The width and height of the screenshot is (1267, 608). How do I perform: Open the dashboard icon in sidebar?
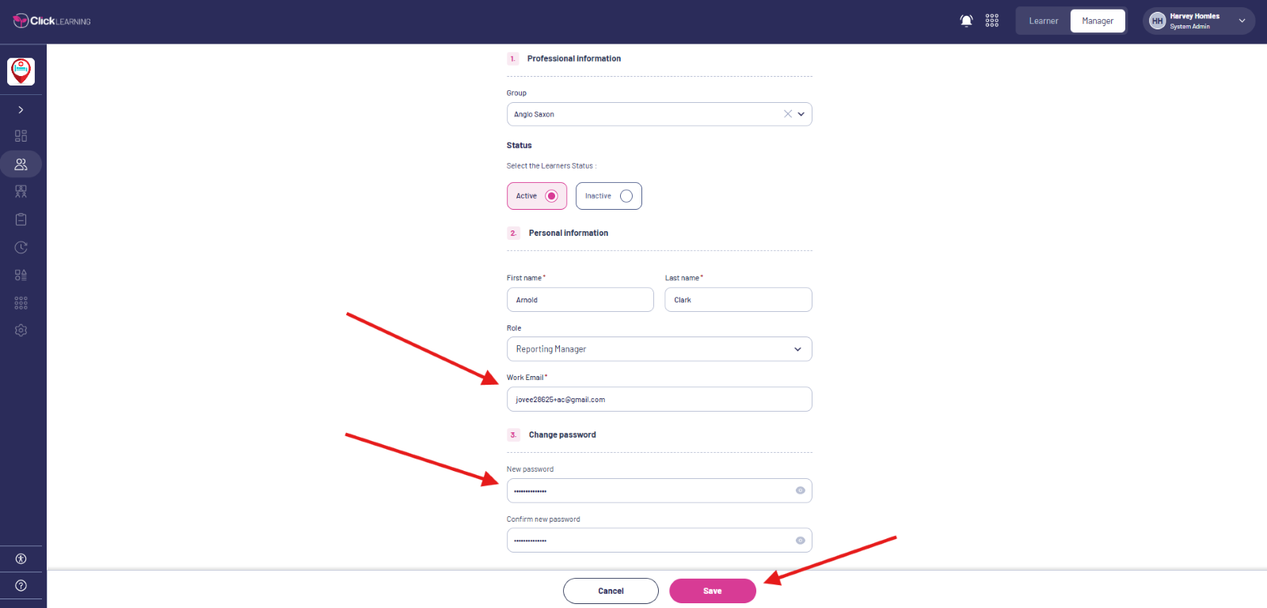pyautogui.click(x=21, y=136)
